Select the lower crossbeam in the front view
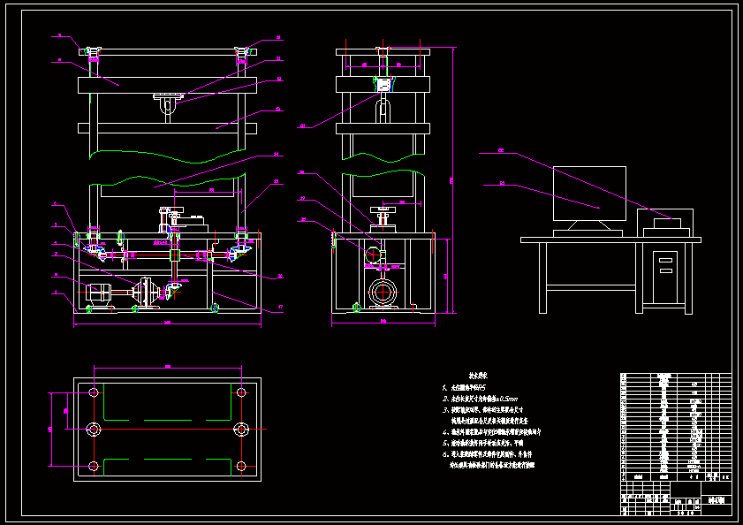This screenshot has height=525, width=743. point(167,128)
